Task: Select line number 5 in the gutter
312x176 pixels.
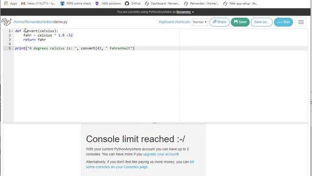Action: 10,48
